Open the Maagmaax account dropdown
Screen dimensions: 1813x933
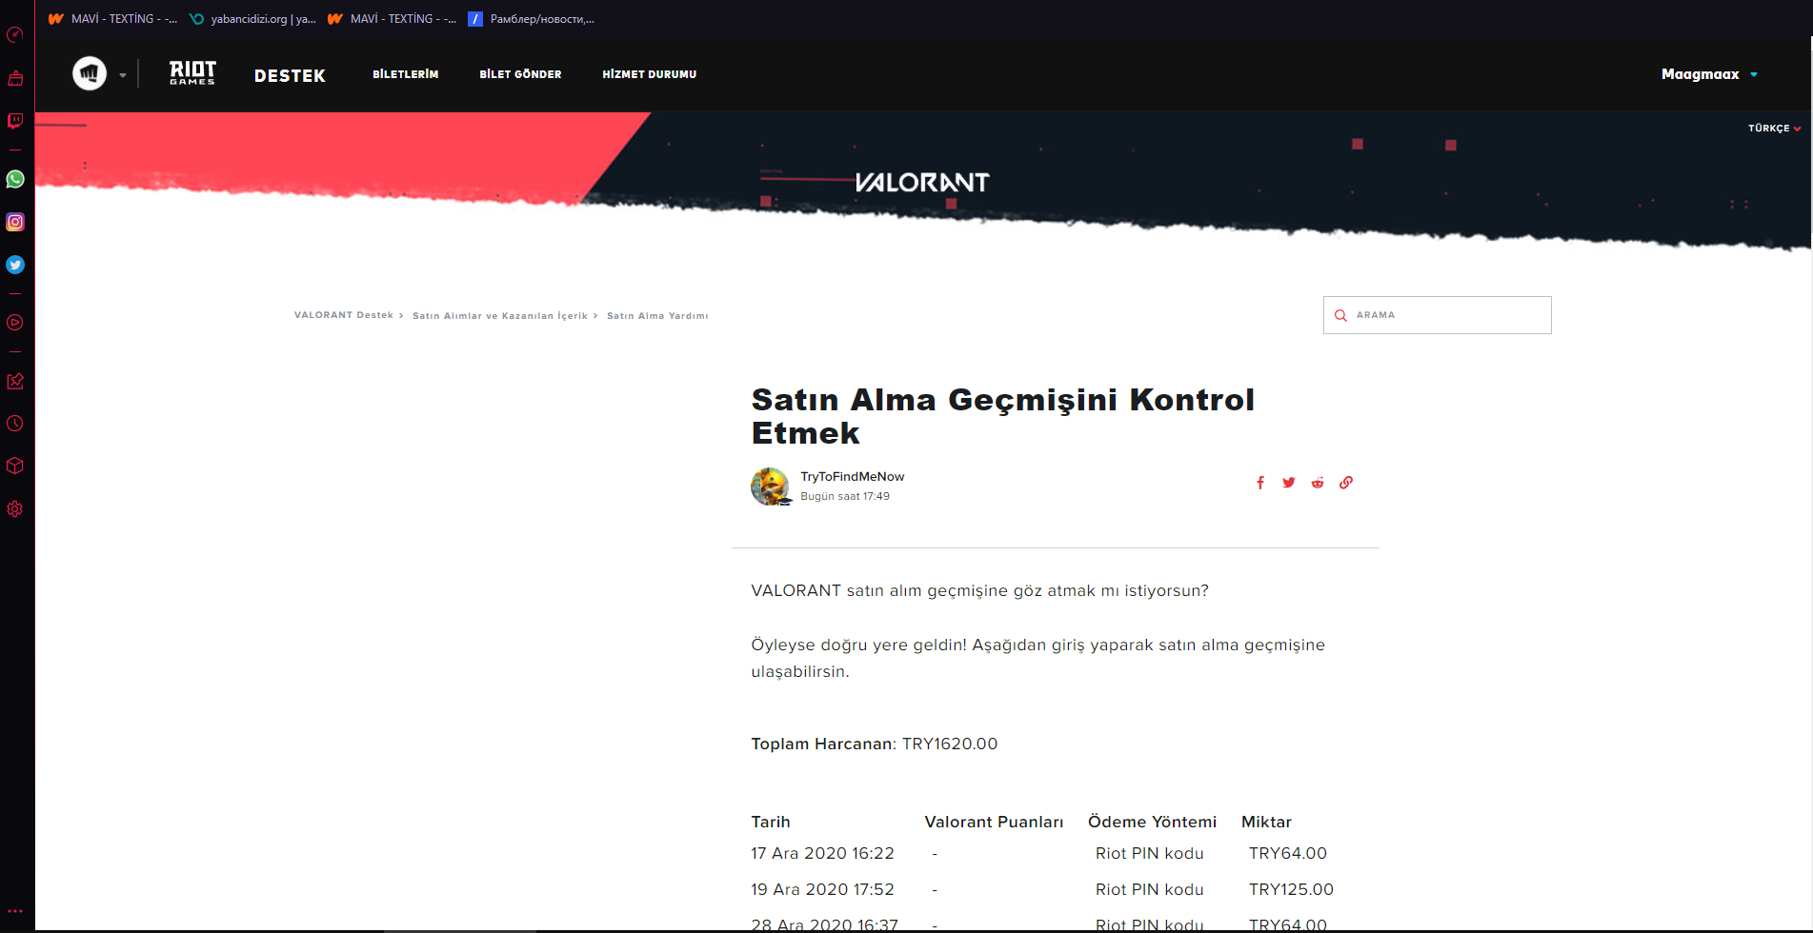[1709, 74]
